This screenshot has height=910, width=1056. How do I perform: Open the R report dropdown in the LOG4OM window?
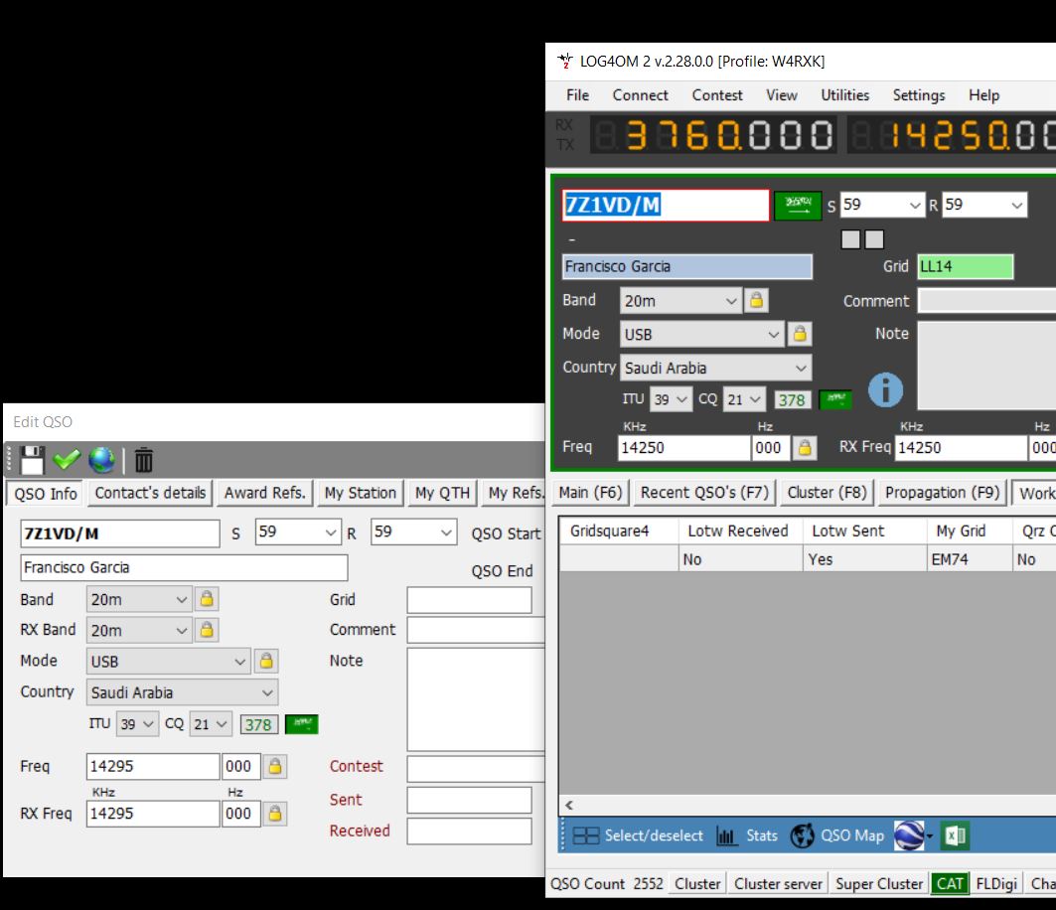[1017, 205]
